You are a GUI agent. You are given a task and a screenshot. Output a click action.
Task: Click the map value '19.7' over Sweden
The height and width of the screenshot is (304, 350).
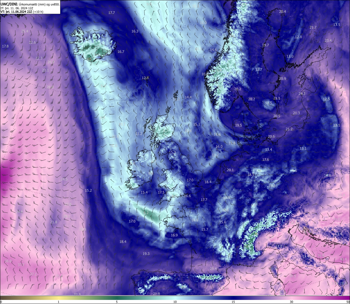point(266,45)
